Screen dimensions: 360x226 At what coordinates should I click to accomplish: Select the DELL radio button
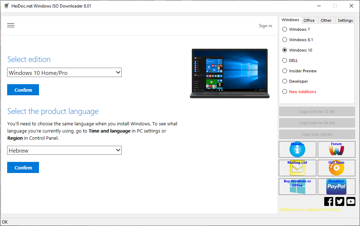click(x=285, y=61)
